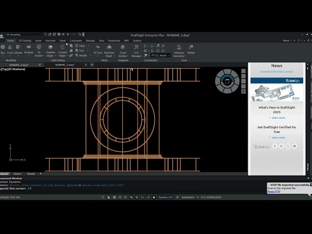Click the plus button next to Dynamic CCS

pos(177,197)
